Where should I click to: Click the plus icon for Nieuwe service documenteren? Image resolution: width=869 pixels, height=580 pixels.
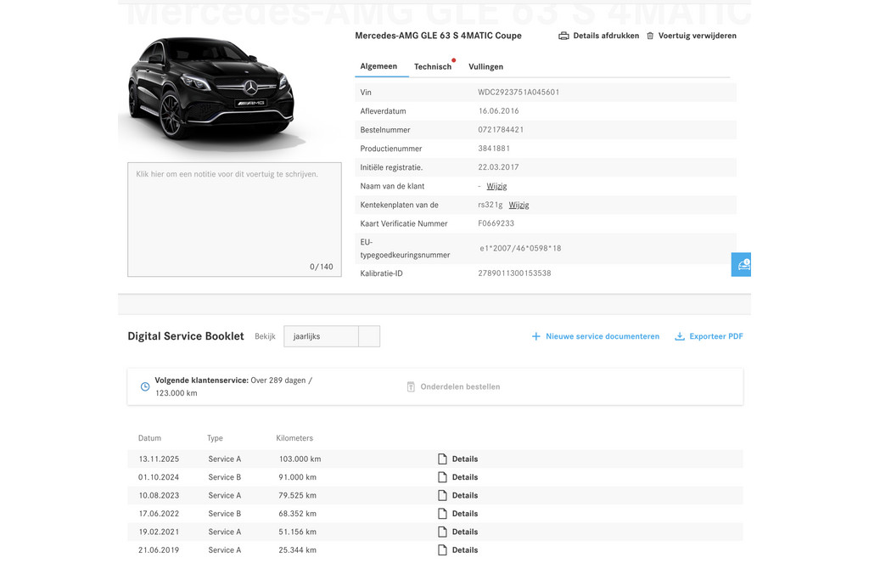(x=535, y=336)
